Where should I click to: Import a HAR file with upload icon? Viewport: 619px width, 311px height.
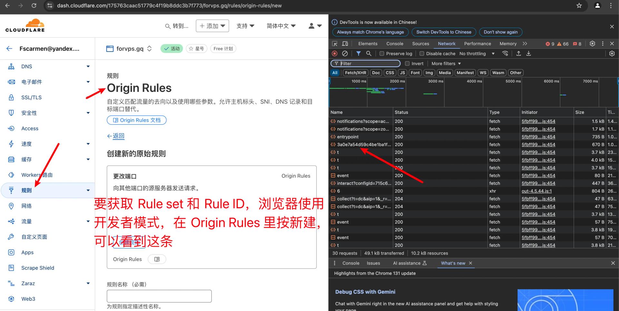click(x=518, y=53)
